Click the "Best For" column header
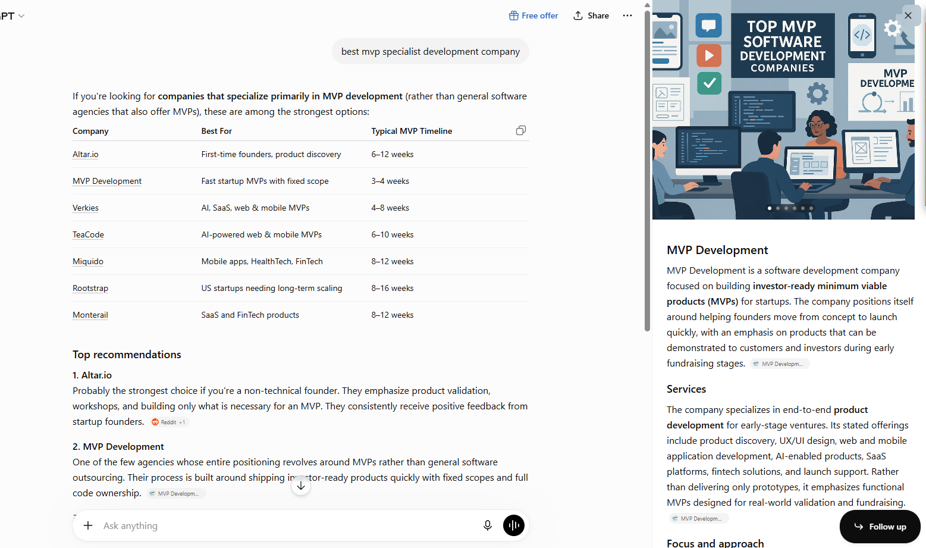The width and height of the screenshot is (926, 548). [x=216, y=131]
